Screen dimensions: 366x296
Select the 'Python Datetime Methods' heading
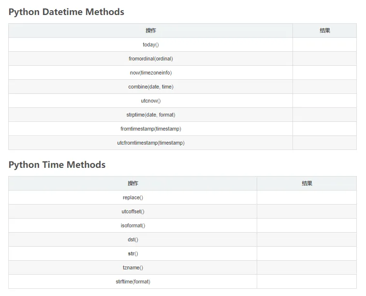pyautogui.click(x=66, y=12)
